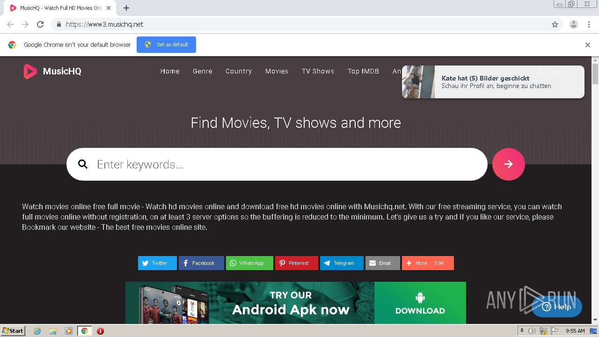This screenshot has height=337, width=599.
Task: Share via the Facebook button
Action: point(201,263)
